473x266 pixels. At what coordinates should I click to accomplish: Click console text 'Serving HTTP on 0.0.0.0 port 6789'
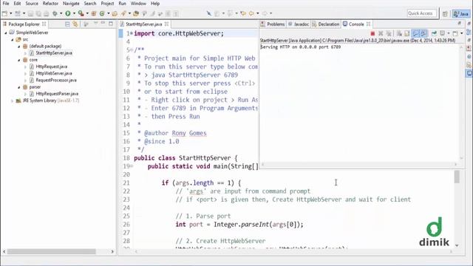301,47
